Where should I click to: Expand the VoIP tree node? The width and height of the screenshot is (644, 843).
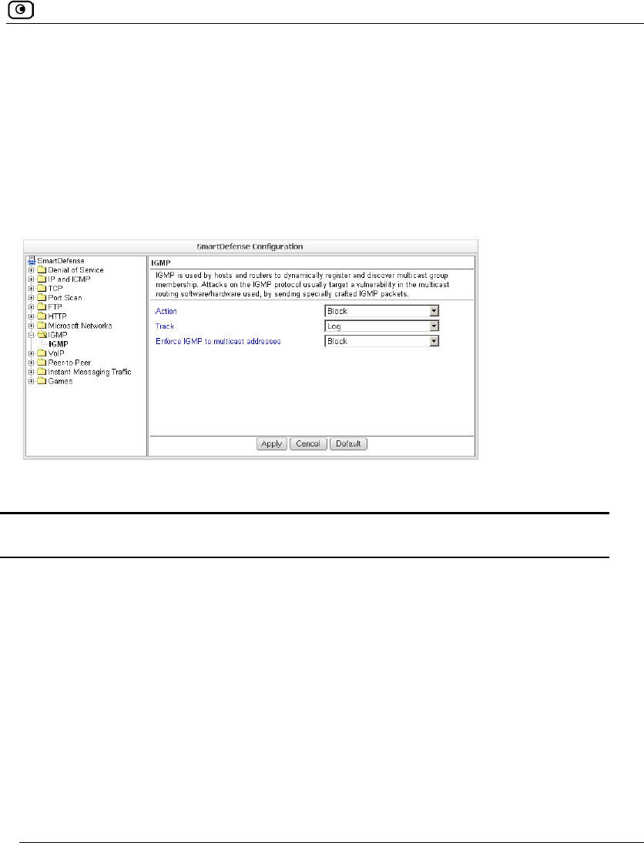pos(32,353)
